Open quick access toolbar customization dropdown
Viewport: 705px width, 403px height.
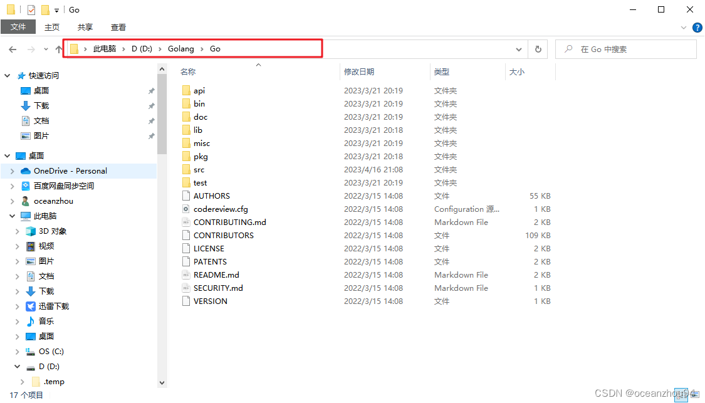tap(56, 10)
